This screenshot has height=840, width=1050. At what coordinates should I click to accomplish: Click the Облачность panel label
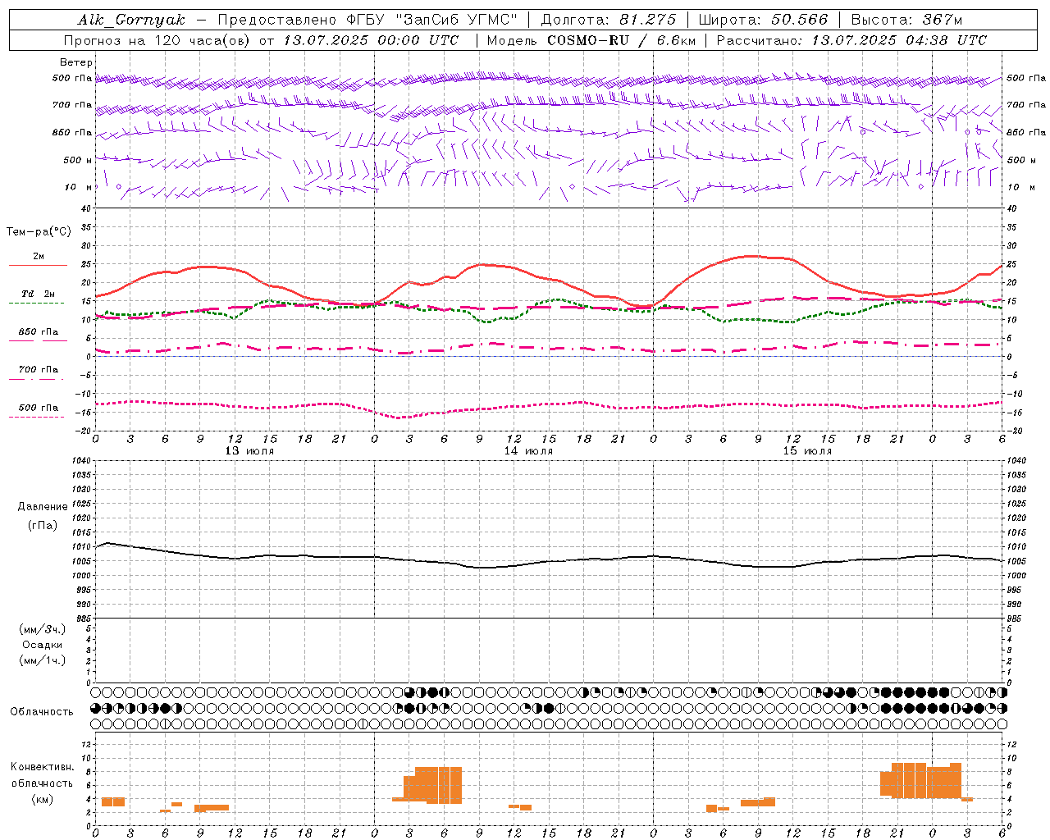[x=42, y=712]
